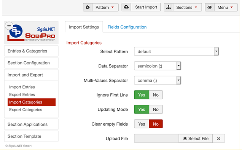Click the gear icon beside Pattern
This screenshot has width=242, height=150.
[x=88, y=7]
